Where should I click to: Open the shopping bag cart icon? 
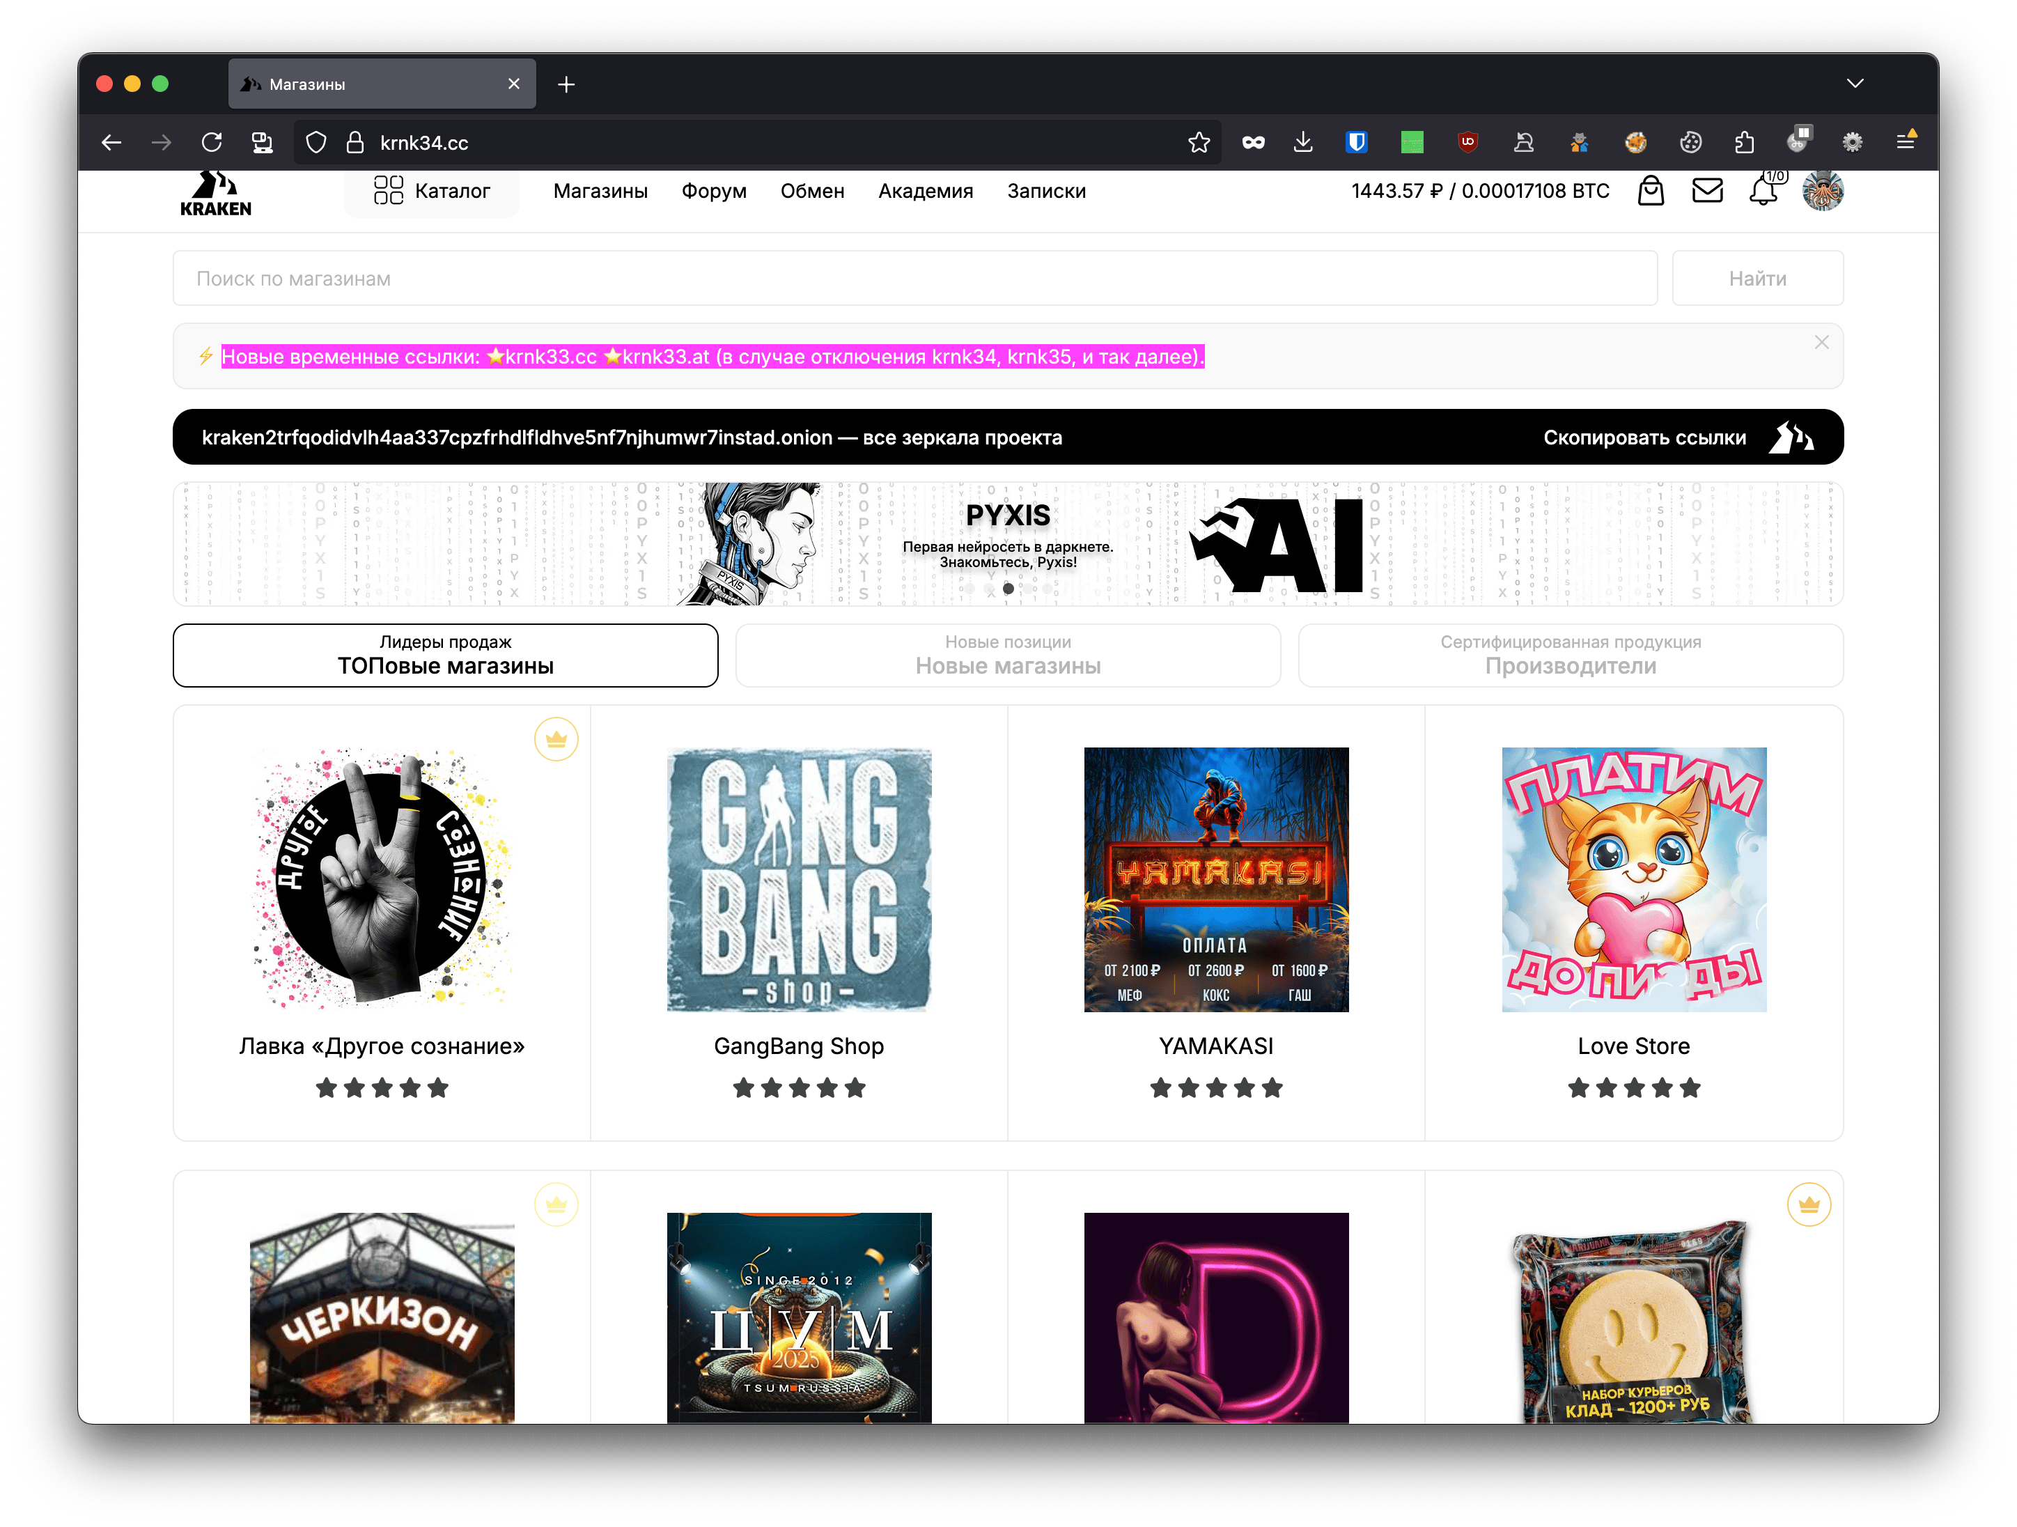pos(1651,191)
